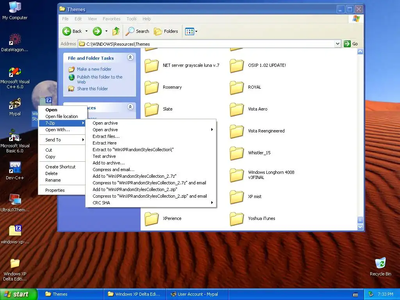The height and width of the screenshot is (300, 400).
Task: Open Windows XP Delta Edition desktop folder
Action: click(15, 269)
